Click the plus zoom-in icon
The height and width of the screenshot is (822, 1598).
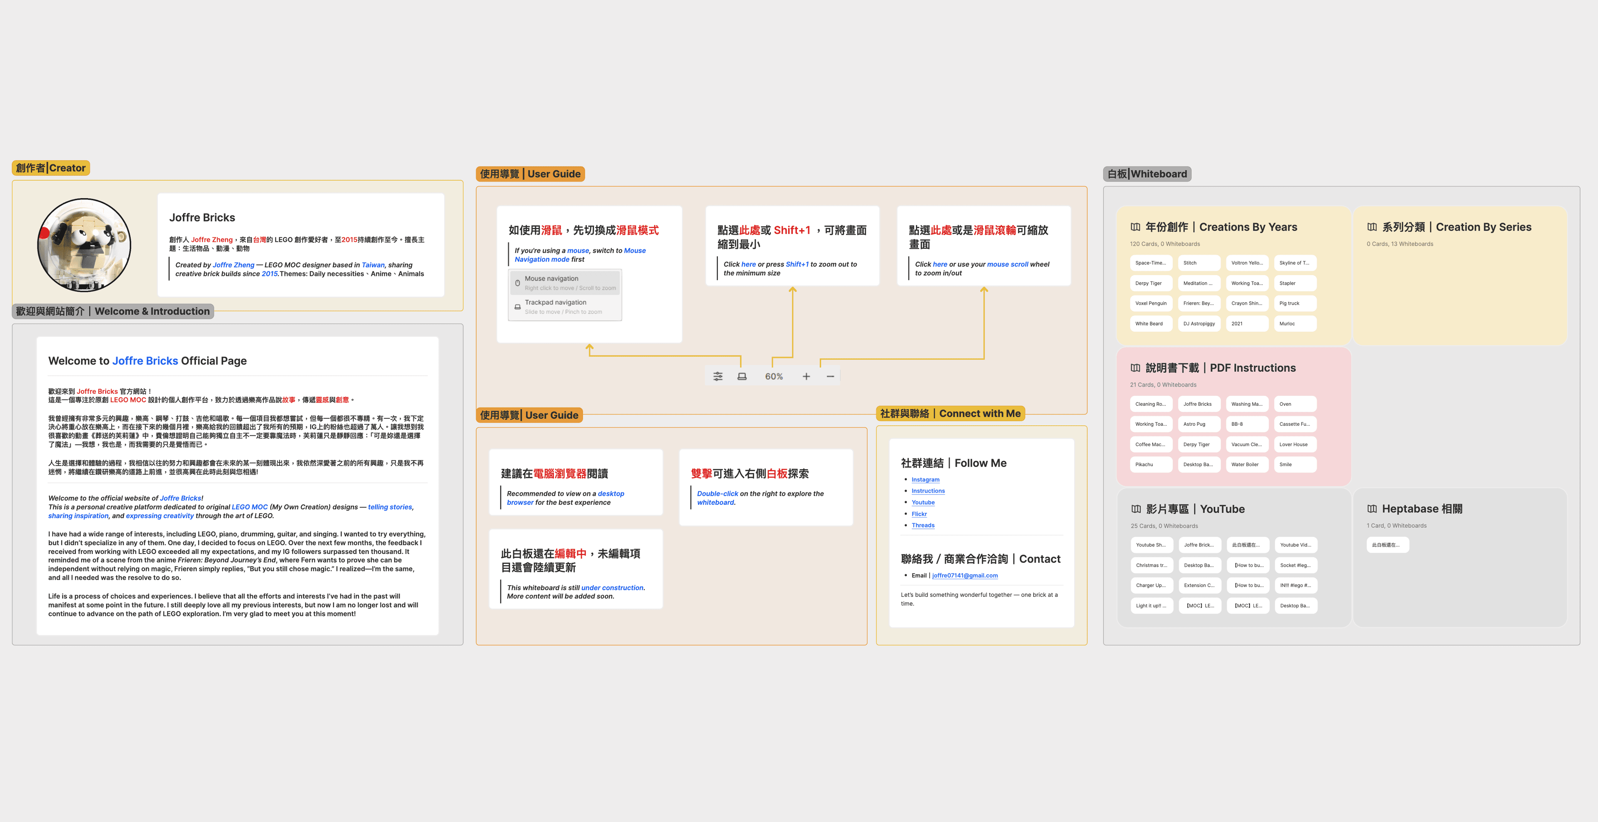[806, 377]
